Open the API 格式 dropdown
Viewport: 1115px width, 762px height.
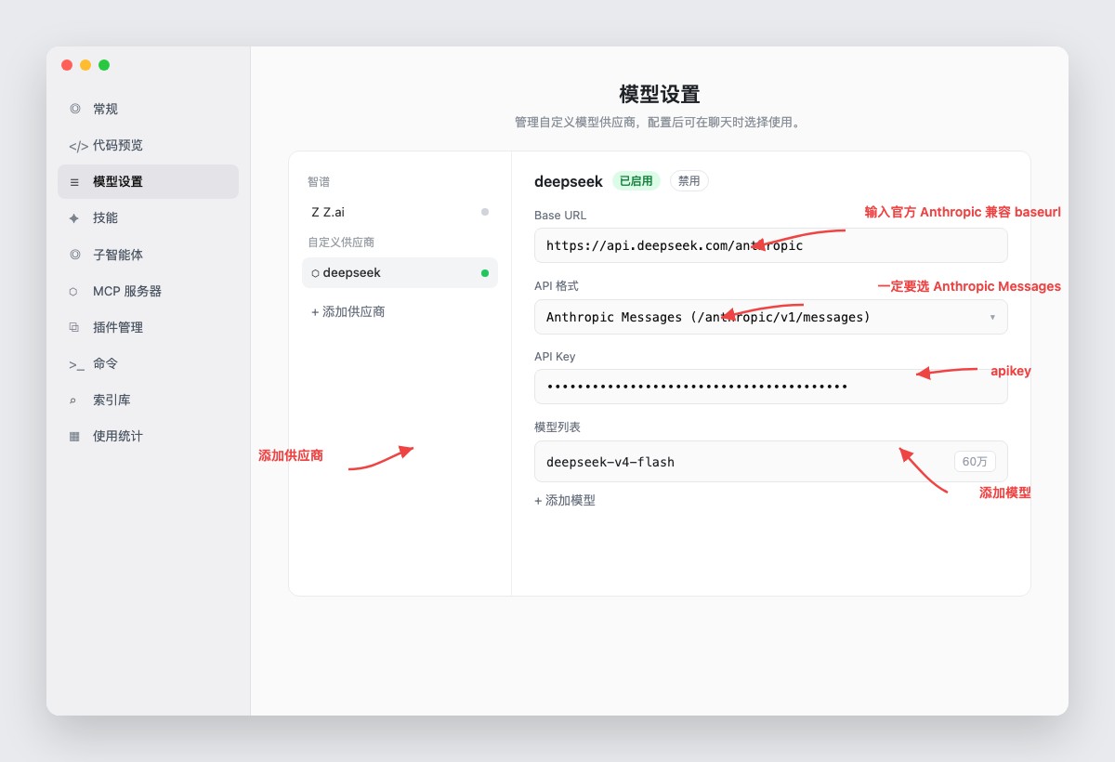point(771,317)
